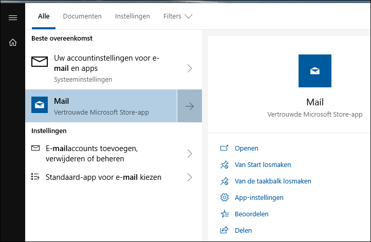
Task: Switch to the Alle tab
Action: tap(44, 16)
